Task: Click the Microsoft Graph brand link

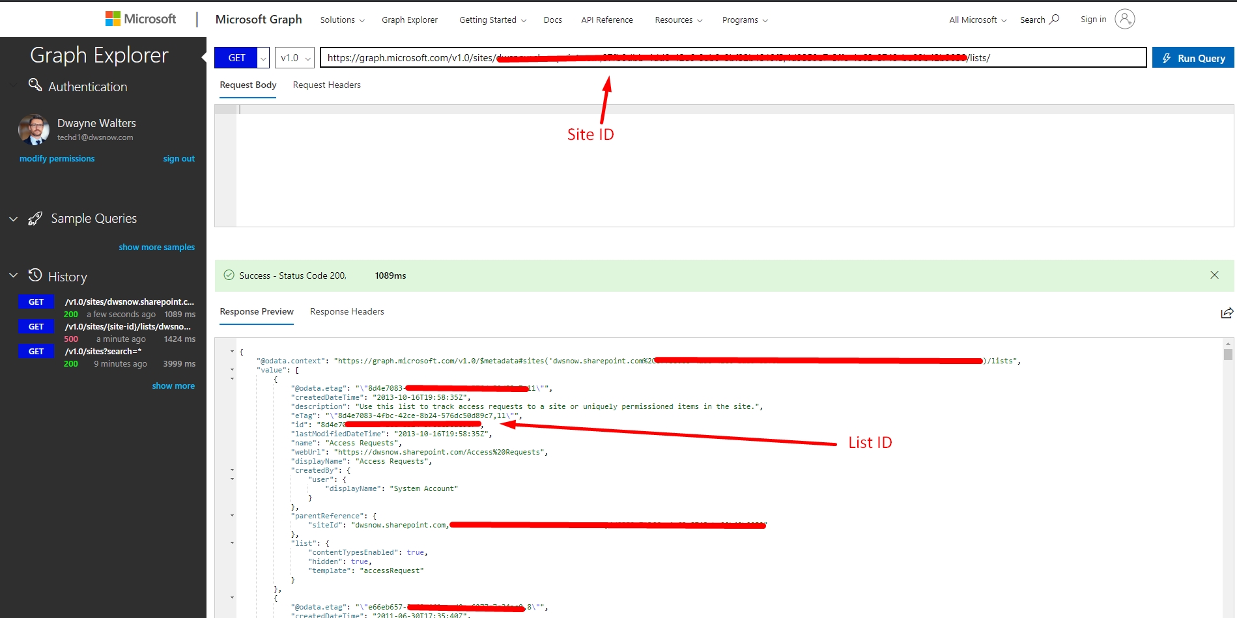Action: tap(259, 20)
